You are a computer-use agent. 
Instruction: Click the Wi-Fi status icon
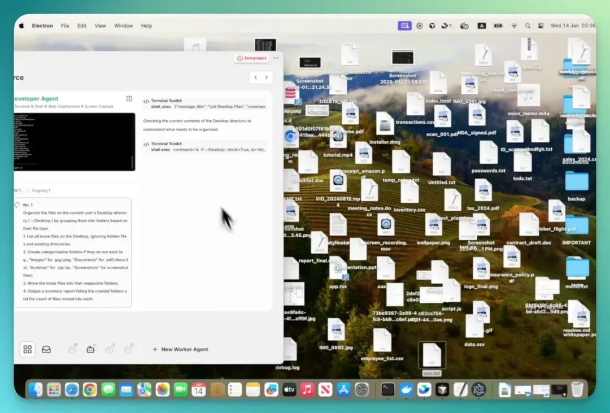click(514, 26)
